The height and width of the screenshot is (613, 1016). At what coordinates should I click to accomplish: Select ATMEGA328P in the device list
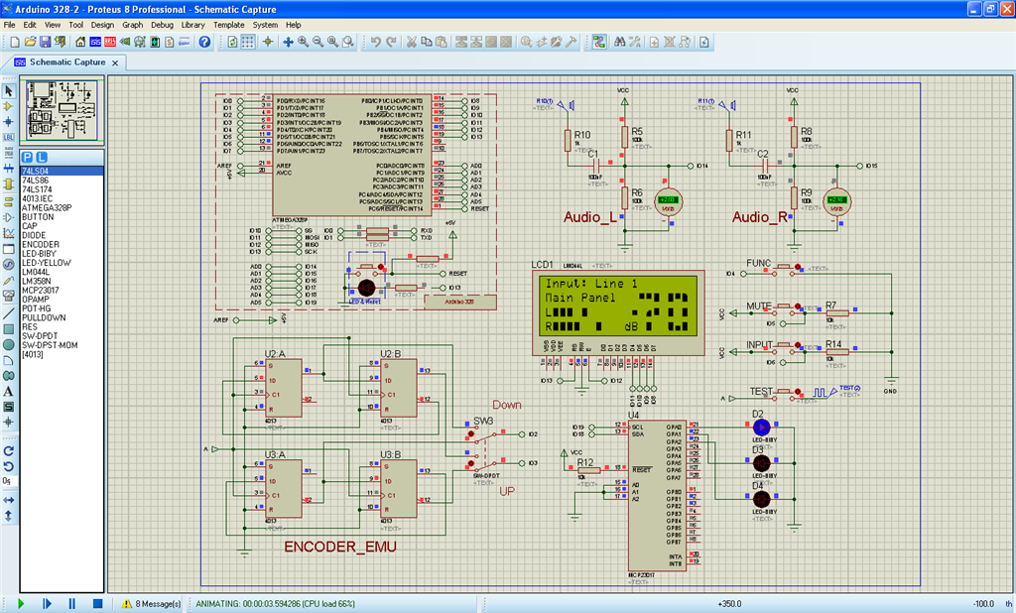(x=62, y=208)
